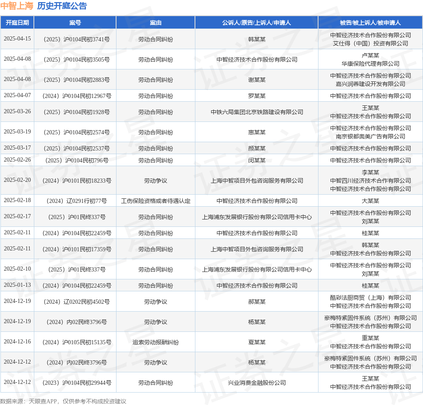Click the 案由 column header
Screen dimensions: 423x405
click(156, 23)
